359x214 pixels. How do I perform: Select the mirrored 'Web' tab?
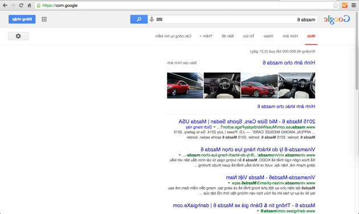tap(311, 36)
